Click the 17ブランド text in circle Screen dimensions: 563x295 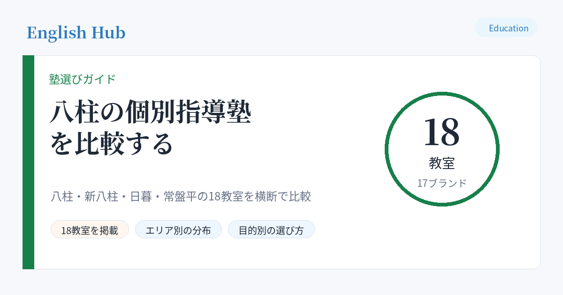(442, 183)
